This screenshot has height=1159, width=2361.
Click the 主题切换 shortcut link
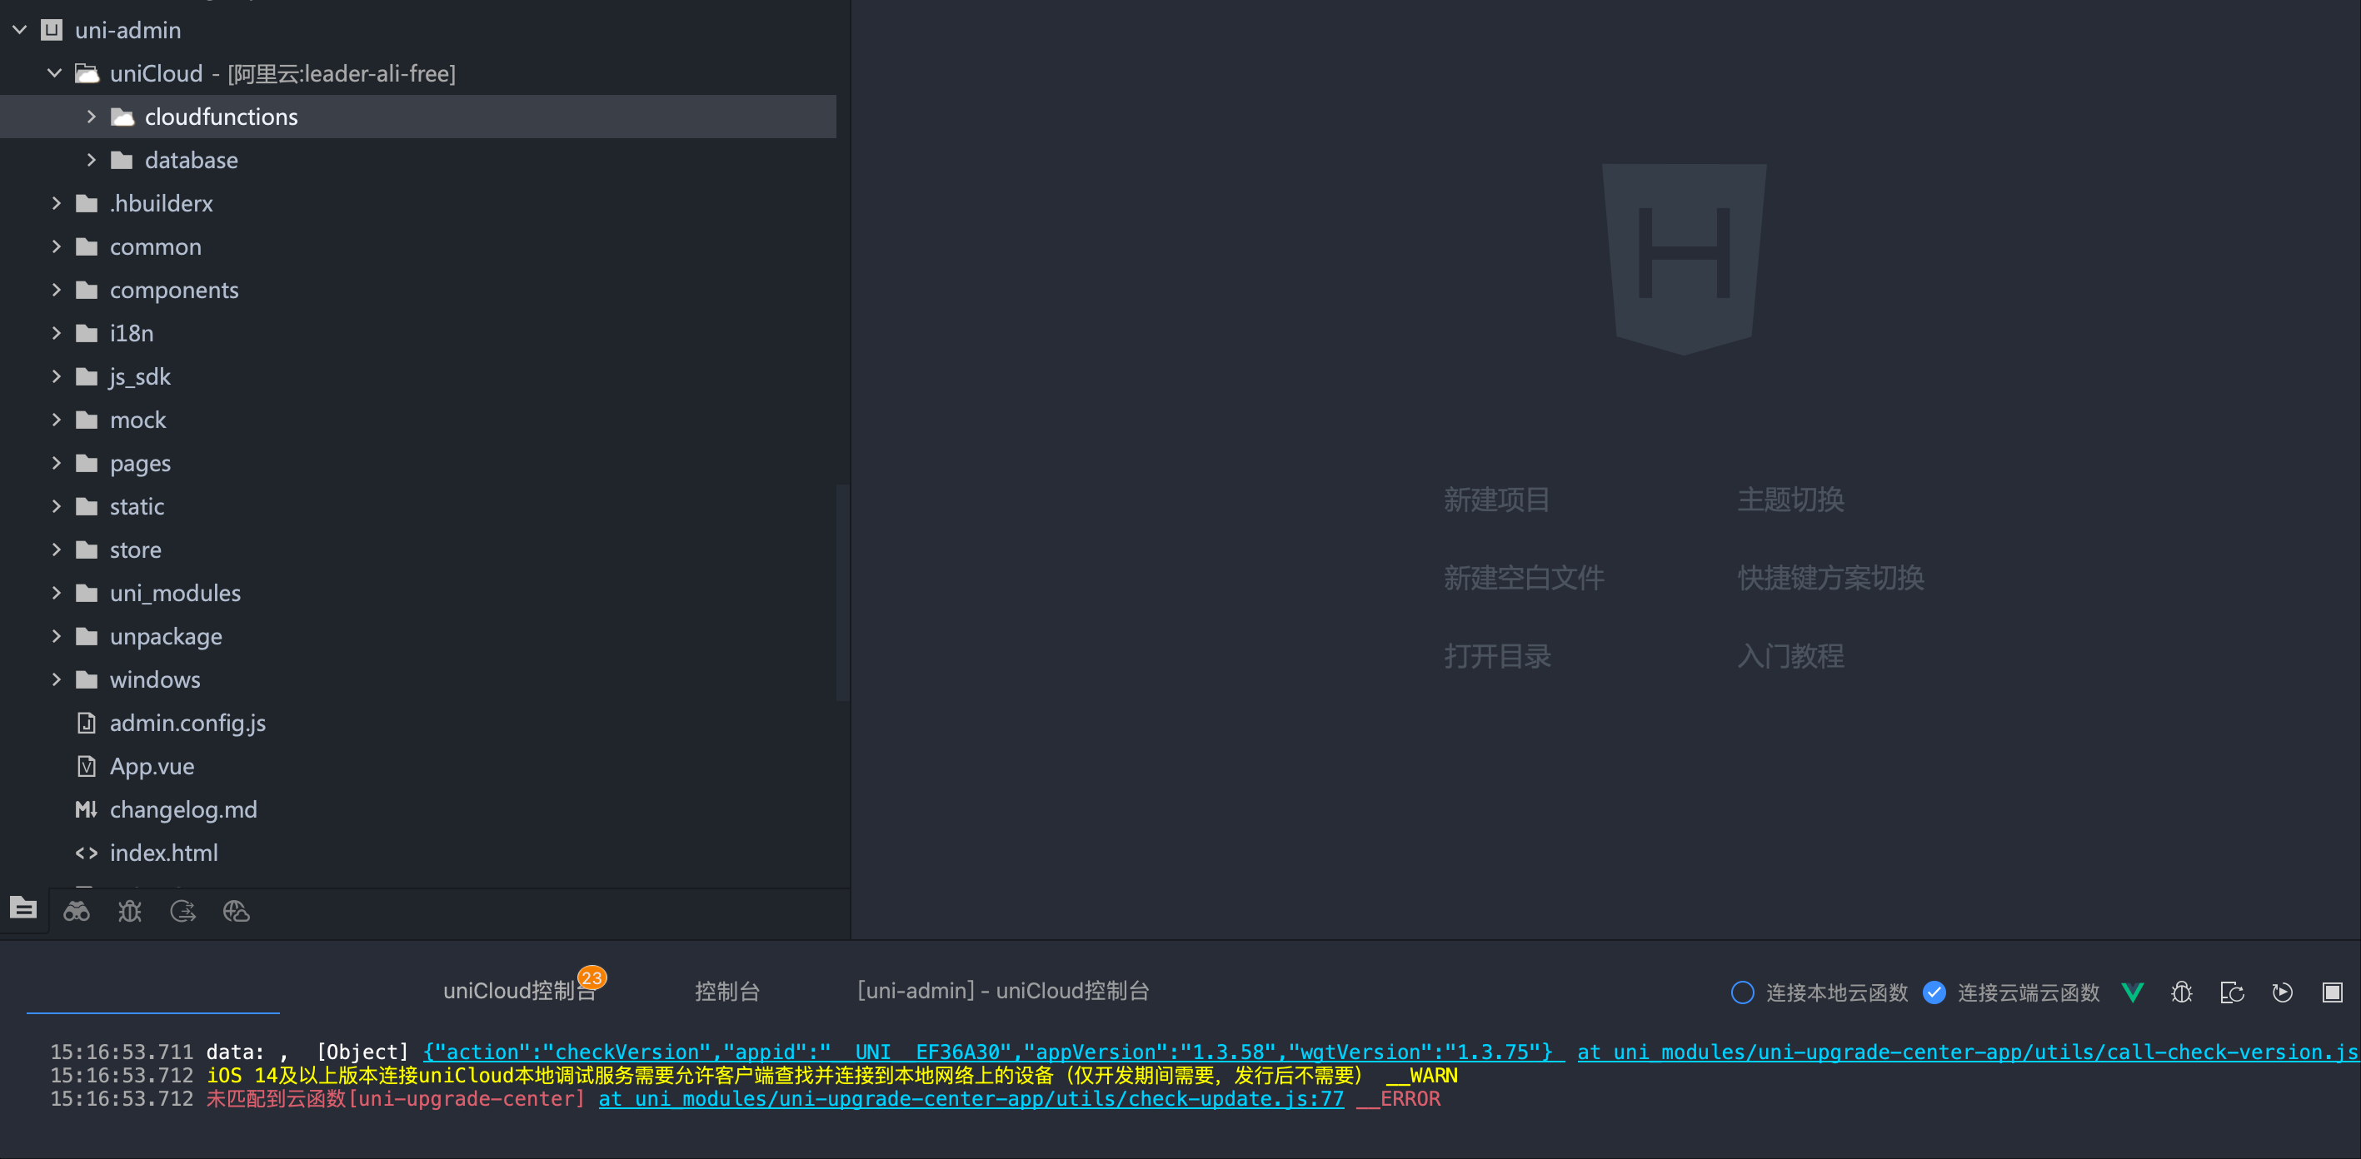coord(1790,500)
